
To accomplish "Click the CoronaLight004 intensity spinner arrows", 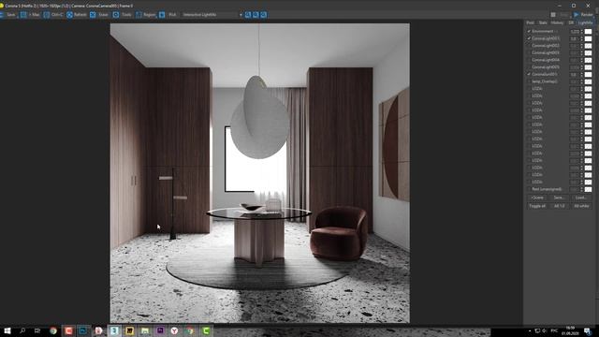I will 582,60.
